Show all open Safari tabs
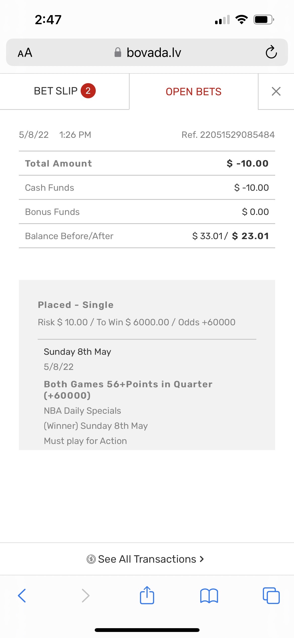294x638 pixels. [x=271, y=596]
